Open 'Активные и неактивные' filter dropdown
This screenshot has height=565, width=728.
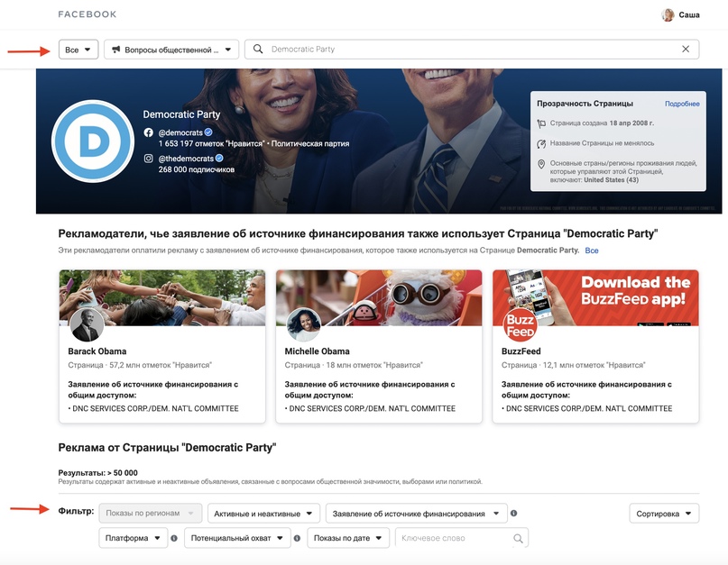[263, 514]
